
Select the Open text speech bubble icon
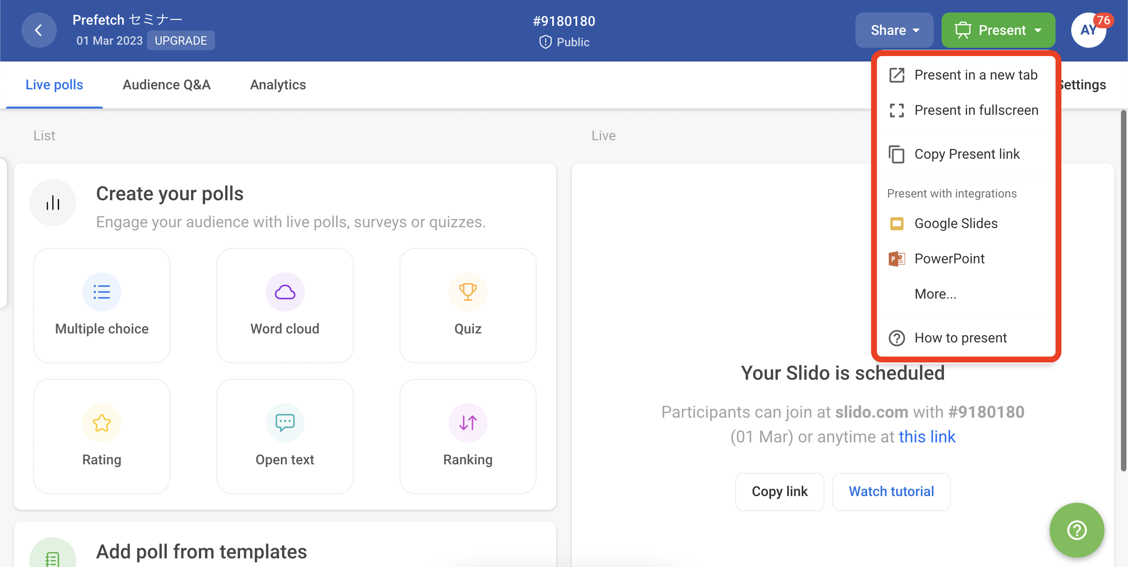(285, 423)
